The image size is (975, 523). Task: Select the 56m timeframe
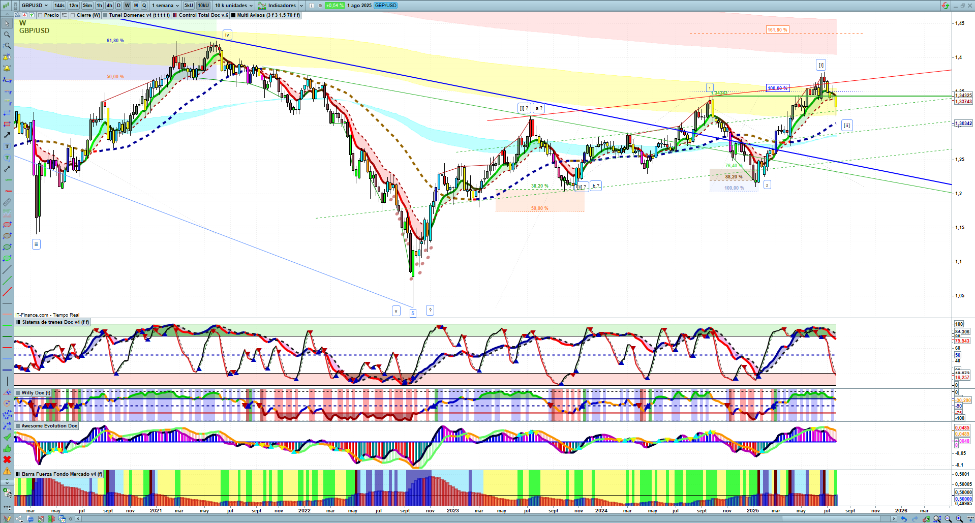[x=87, y=6]
